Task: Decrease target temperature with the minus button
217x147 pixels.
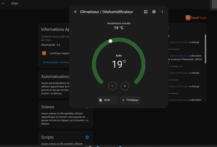Action: point(113,86)
